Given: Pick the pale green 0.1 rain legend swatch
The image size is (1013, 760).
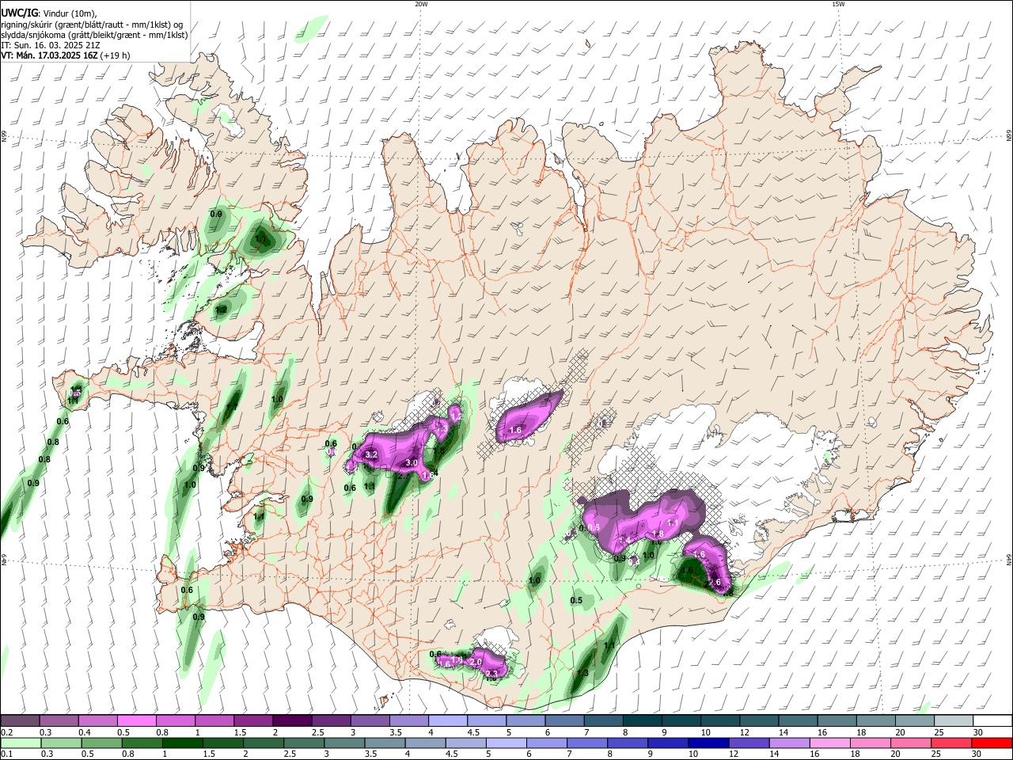Looking at the screenshot, I should 23,743.
